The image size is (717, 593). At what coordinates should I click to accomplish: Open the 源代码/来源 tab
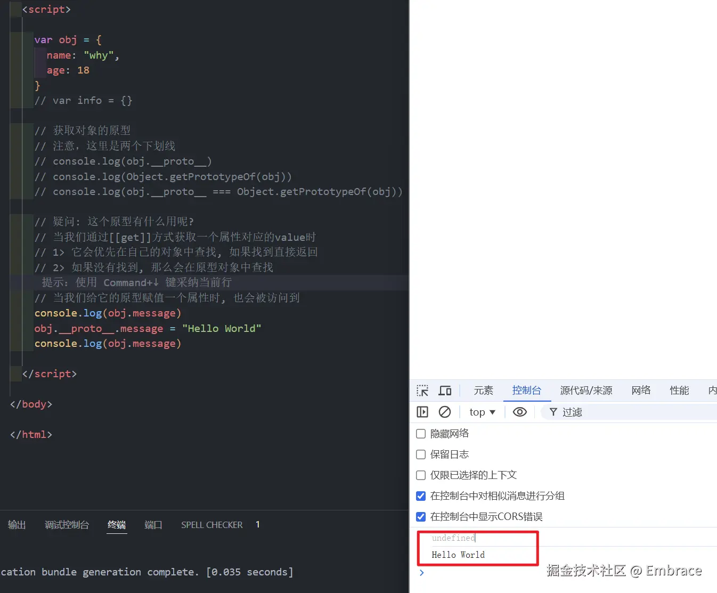586,391
